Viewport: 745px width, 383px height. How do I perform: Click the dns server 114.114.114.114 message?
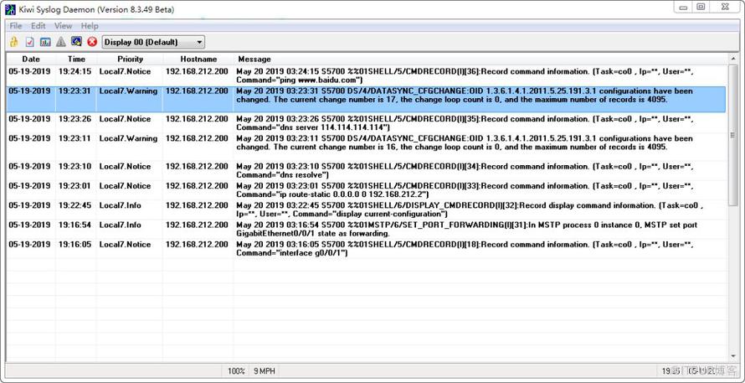[465, 123]
